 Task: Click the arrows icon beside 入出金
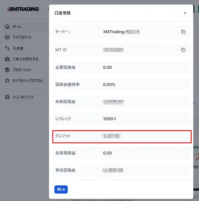pyautogui.click(x=7, y=48)
